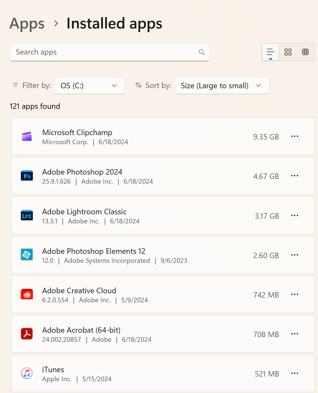Select the Adobe Lightroom Classic name

(x=84, y=212)
